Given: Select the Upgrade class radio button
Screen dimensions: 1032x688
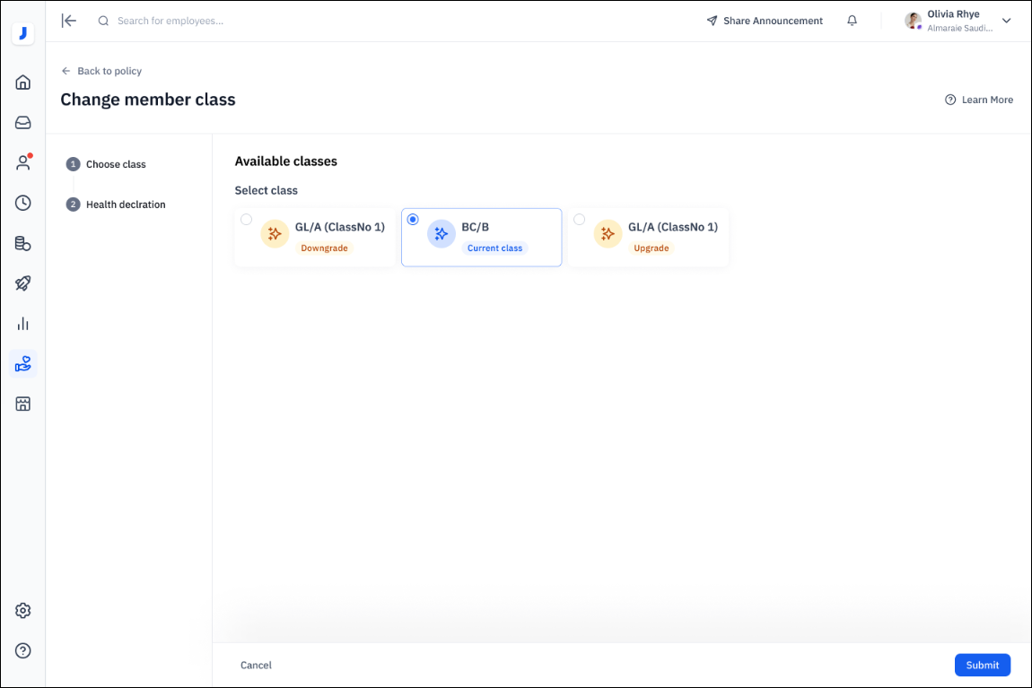Looking at the screenshot, I should coord(580,220).
